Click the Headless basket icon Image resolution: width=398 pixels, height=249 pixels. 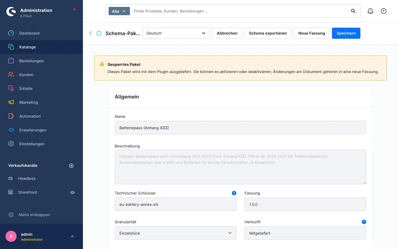(11, 178)
